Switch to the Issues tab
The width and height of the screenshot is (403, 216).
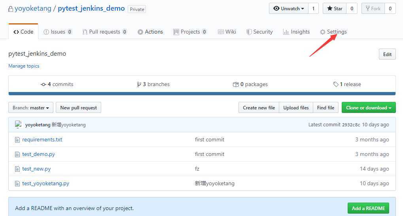pyautogui.click(x=58, y=32)
